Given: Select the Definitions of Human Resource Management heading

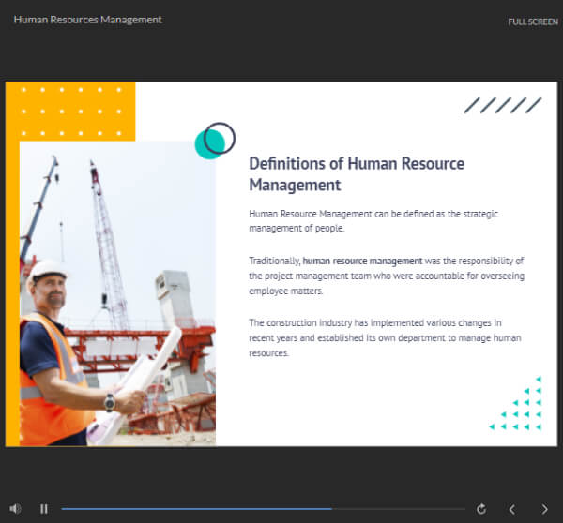Looking at the screenshot, I should pyautogui.click(x=356, y=173).
